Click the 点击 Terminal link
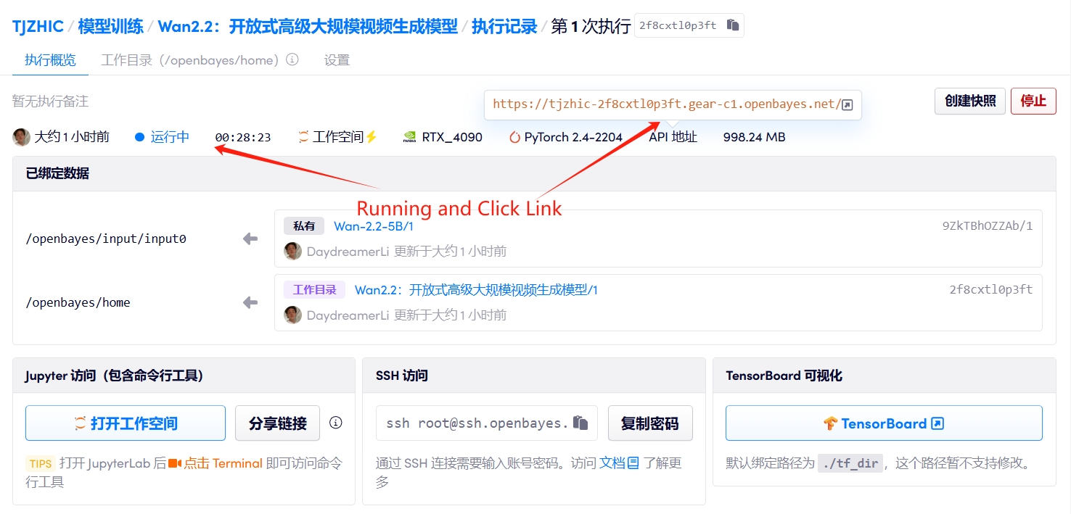Screen dimensions: 1071x514 tap(223, 463)
